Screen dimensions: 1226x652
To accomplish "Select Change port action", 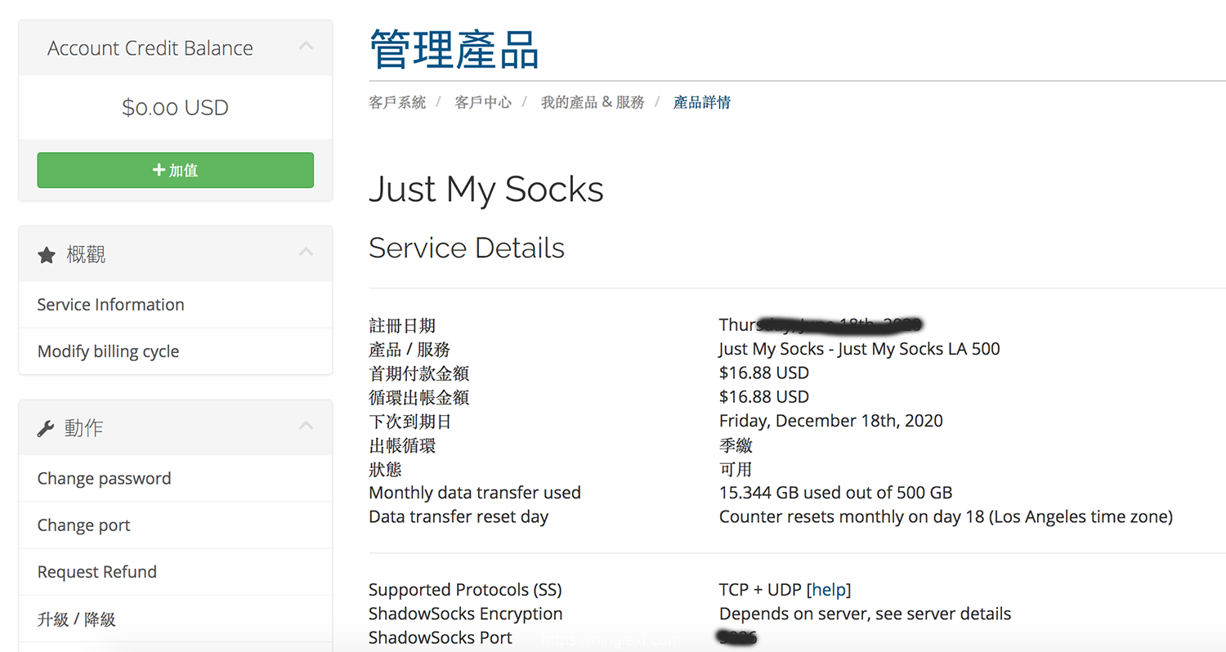I will [x=83, y=525].
